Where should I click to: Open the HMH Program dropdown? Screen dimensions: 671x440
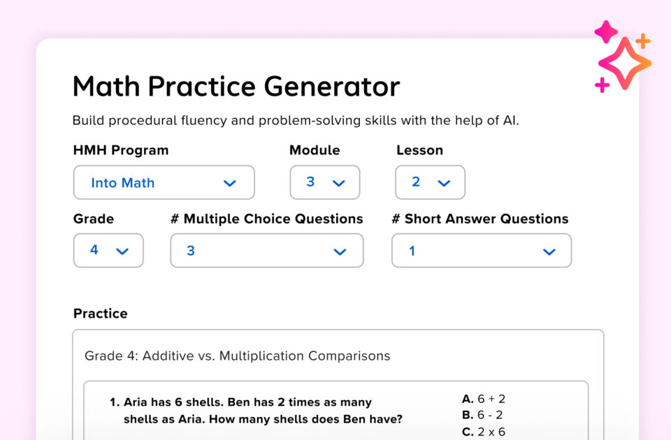[164, 182]
